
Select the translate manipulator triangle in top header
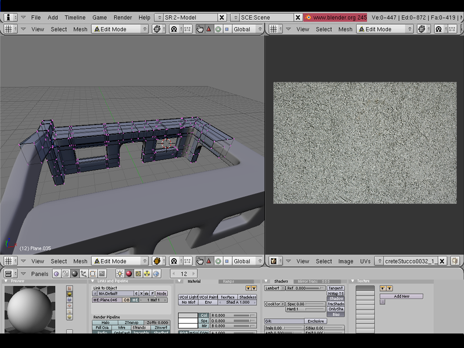209,29
